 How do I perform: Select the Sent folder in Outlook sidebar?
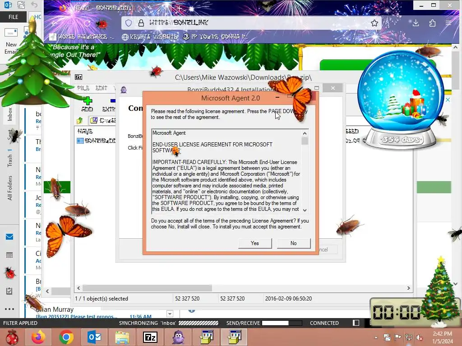[x=10, y=135]
